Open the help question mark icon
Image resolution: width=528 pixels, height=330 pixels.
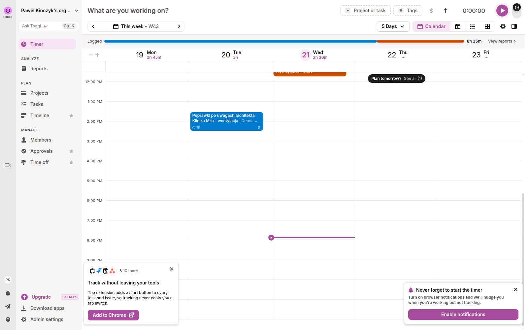[x=8, y=319]
